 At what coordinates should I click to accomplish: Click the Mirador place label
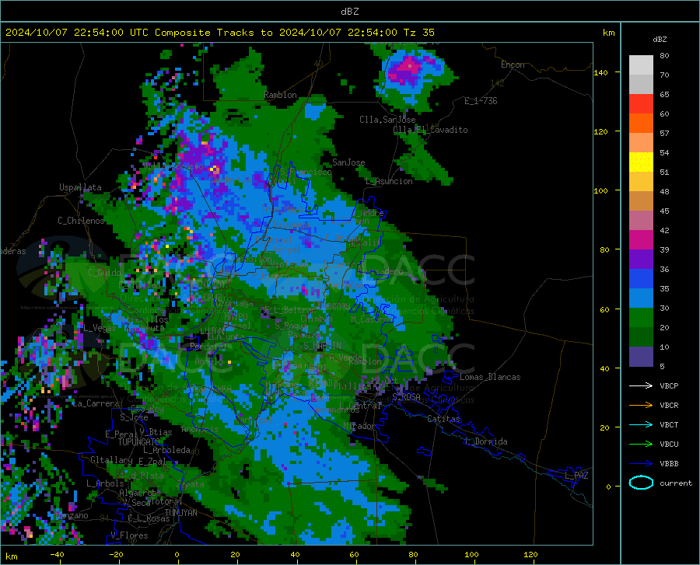[359, 426]
